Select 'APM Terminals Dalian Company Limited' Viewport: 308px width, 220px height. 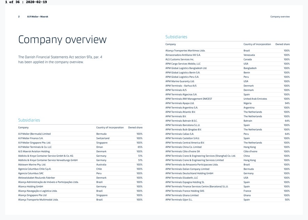click(x=187, y=169)
